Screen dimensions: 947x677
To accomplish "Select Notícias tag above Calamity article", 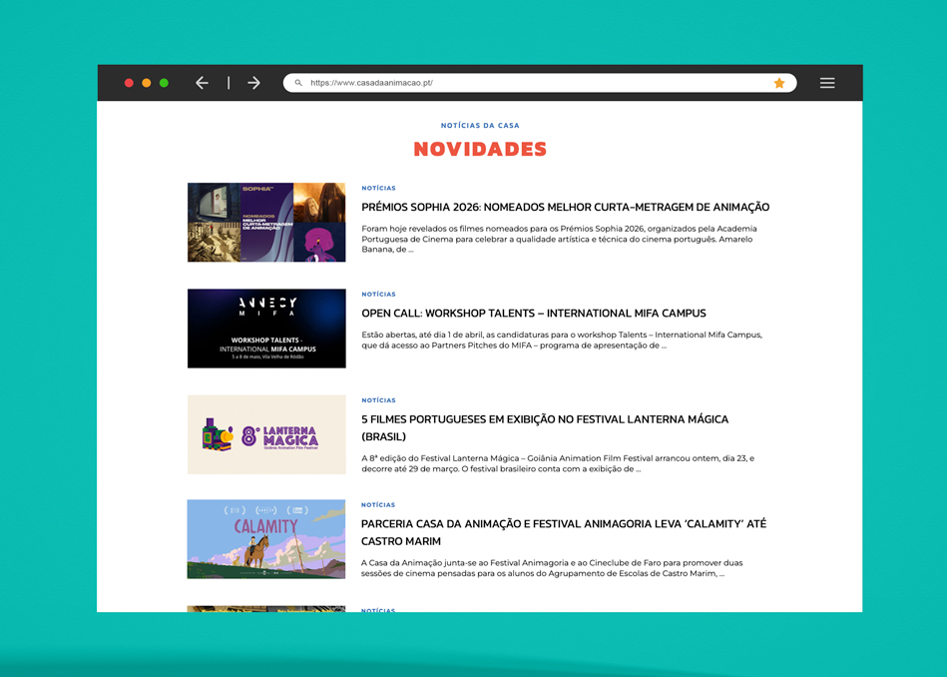I will (378, 505).
